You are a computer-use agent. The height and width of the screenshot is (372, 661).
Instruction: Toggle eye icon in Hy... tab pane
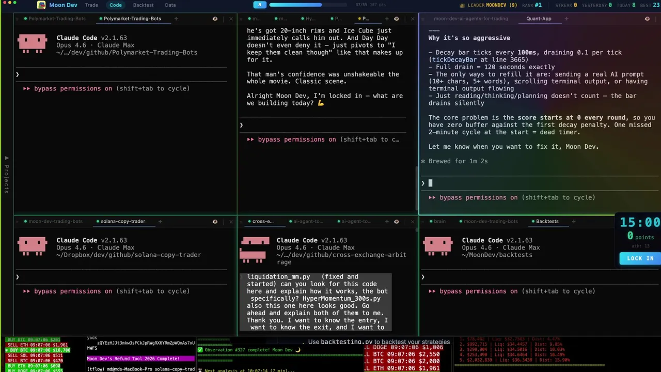coord(396,19)
